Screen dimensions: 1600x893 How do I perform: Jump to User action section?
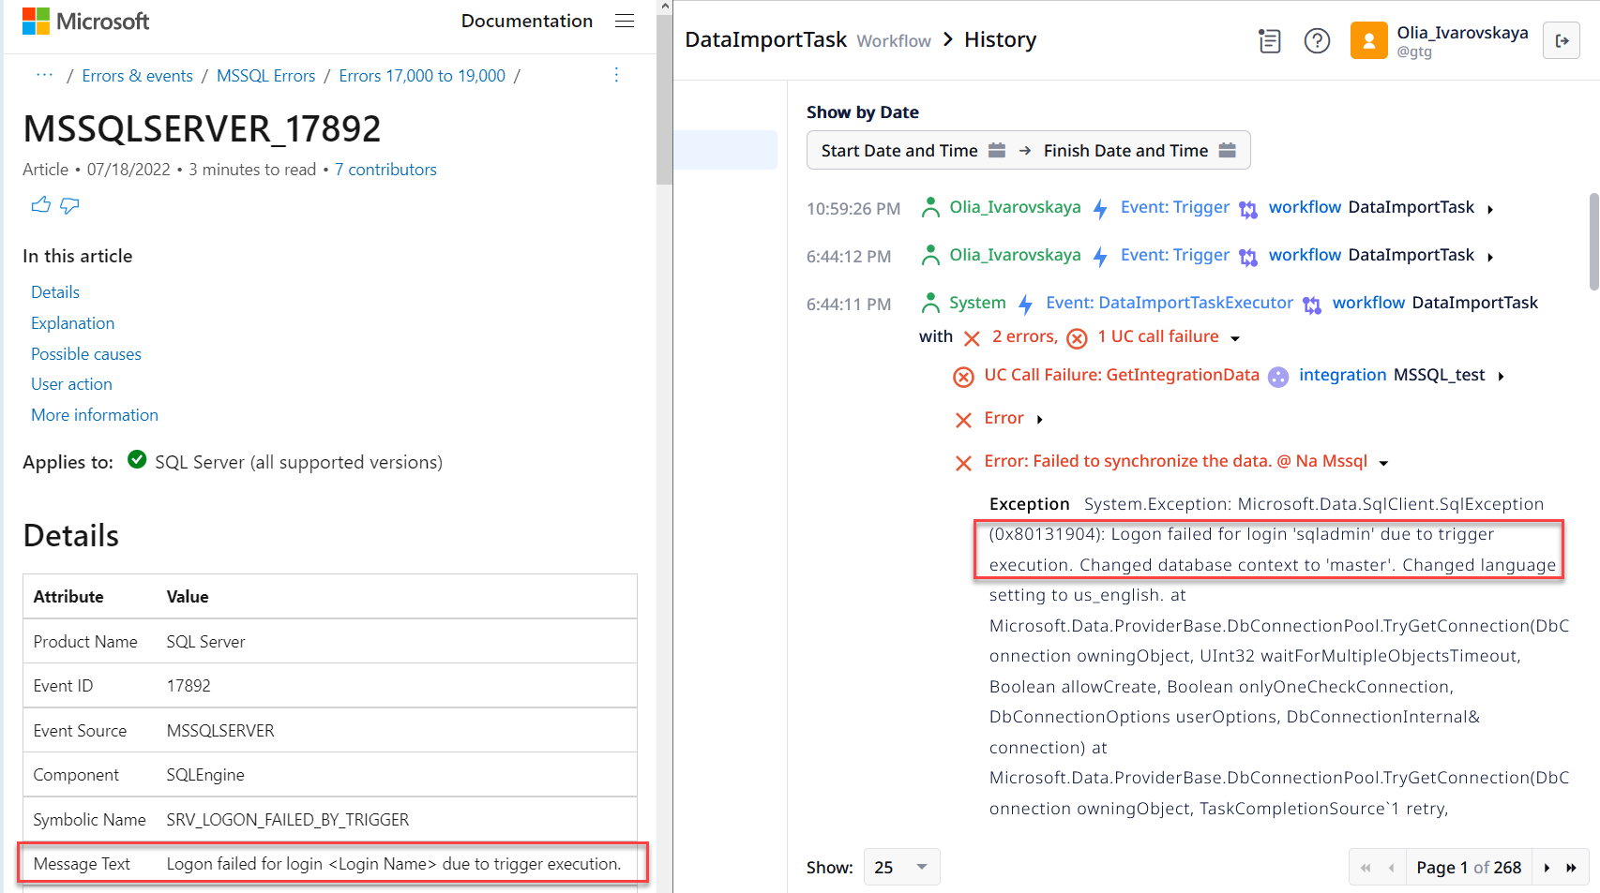tap(71, 384)
